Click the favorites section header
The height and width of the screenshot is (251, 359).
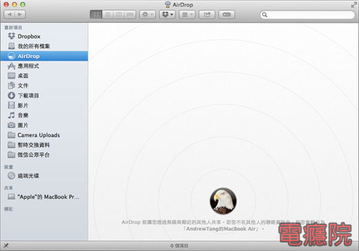[13, 28]
